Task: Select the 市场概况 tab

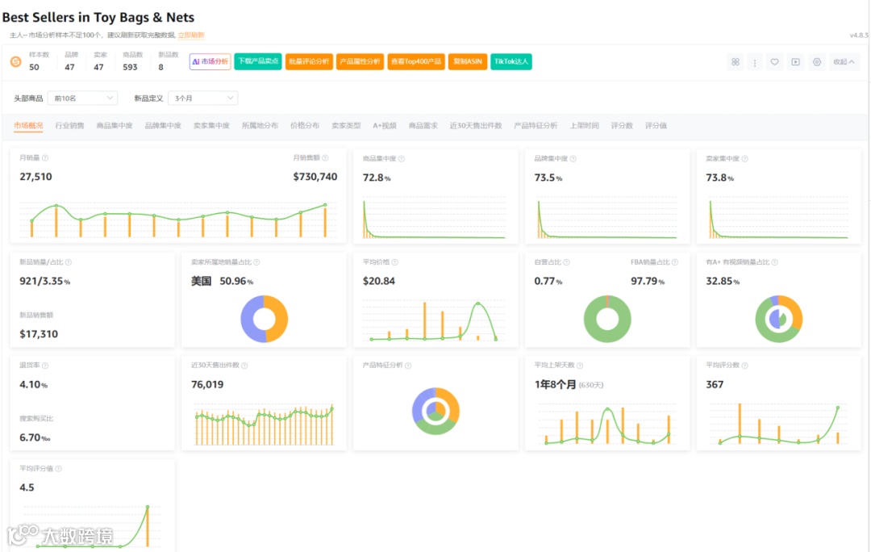Action: (28, 126)
